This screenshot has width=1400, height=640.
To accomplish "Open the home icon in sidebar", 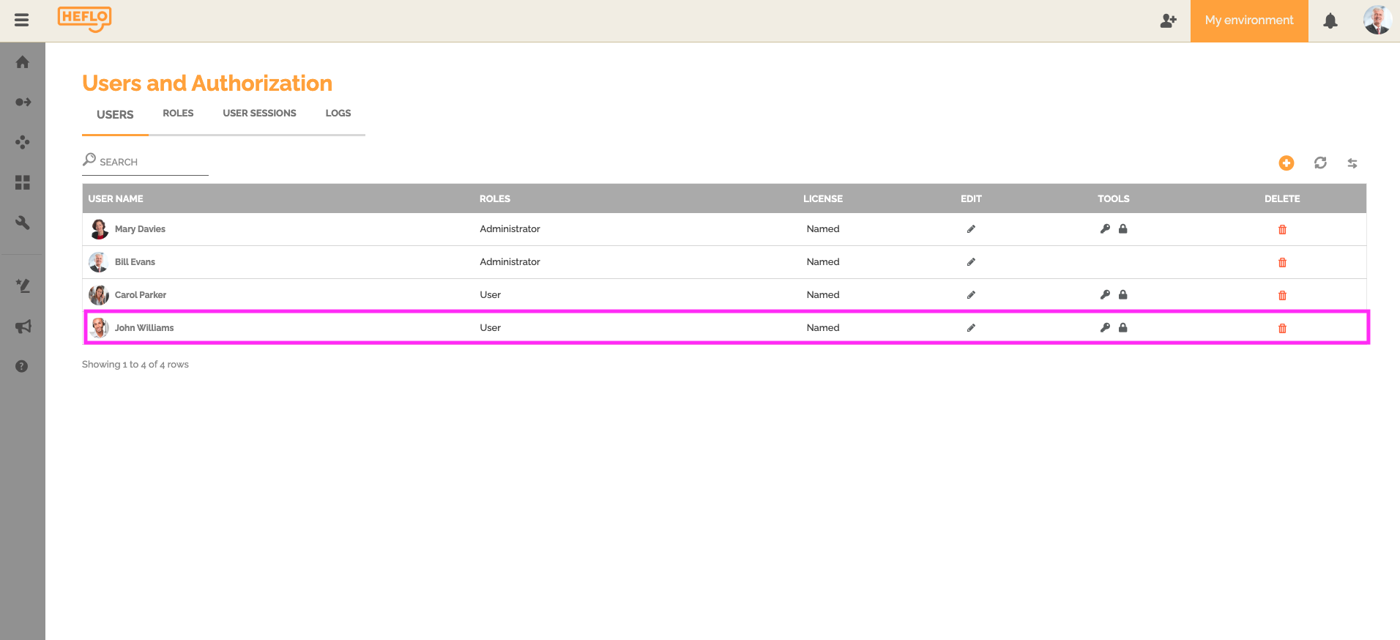I will (x=23, y=62).
